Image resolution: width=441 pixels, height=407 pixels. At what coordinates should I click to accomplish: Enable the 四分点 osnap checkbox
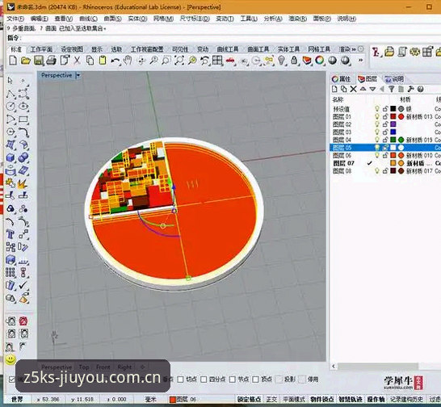pos(204,380)
